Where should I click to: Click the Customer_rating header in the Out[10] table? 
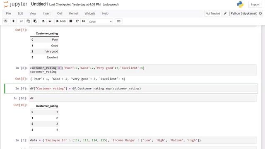coord(47,106)
